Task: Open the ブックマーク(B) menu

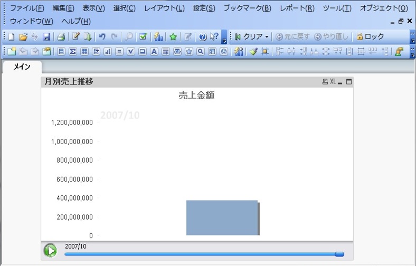Action: tap(247, 8)
